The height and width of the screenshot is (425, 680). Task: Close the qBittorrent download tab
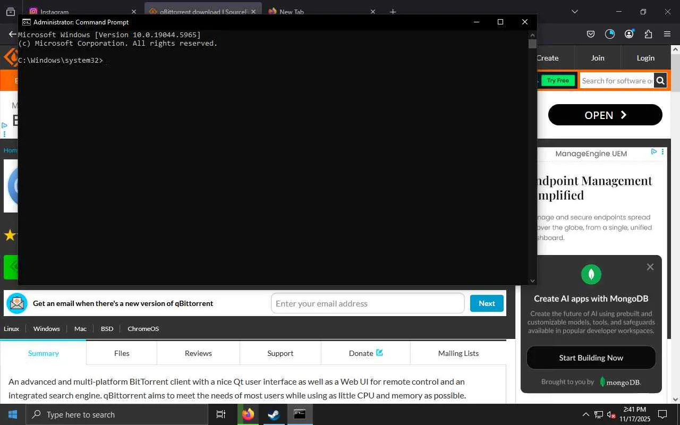pos(253,12)
